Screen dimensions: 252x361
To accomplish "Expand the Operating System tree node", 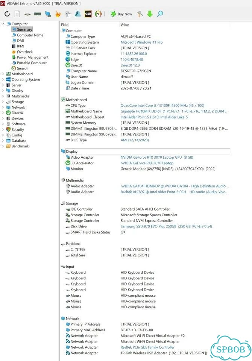I will coord(3,79).
